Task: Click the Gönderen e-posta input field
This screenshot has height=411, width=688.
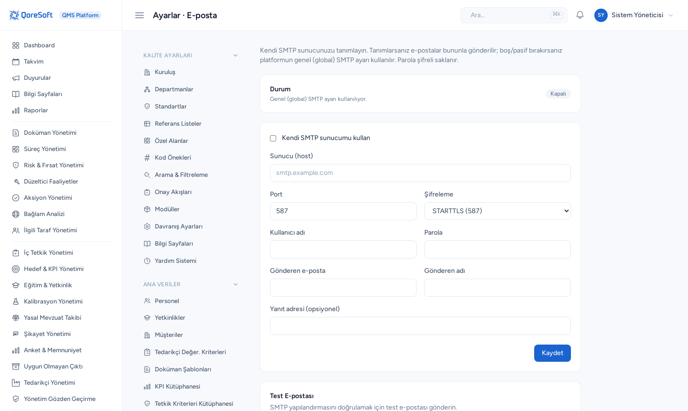Action: pyautogui.click(x=343, y=288)
